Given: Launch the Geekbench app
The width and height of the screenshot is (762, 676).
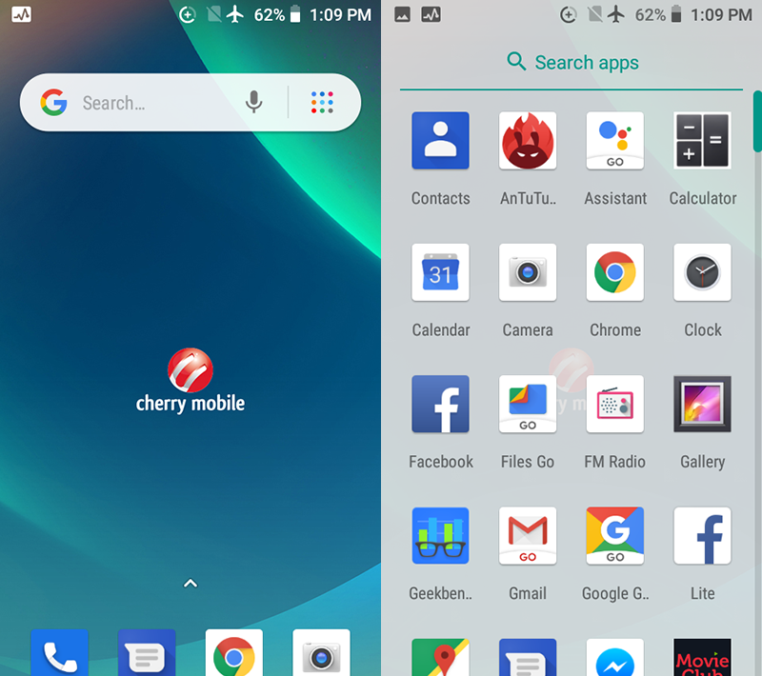Looking at the screenshot, I should (x=440, y=536).
